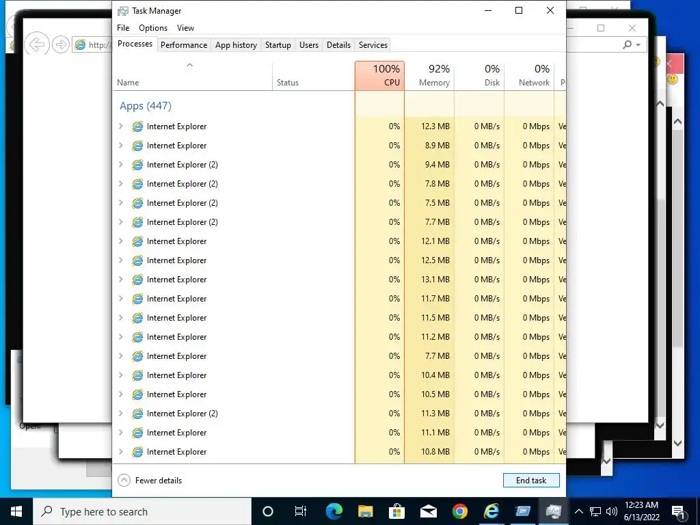Launch Google Chrome from taskbar

click(459, 511)
